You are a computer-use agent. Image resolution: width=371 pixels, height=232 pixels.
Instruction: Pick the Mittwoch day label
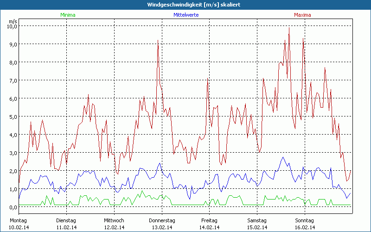click(x=114, y=220)
